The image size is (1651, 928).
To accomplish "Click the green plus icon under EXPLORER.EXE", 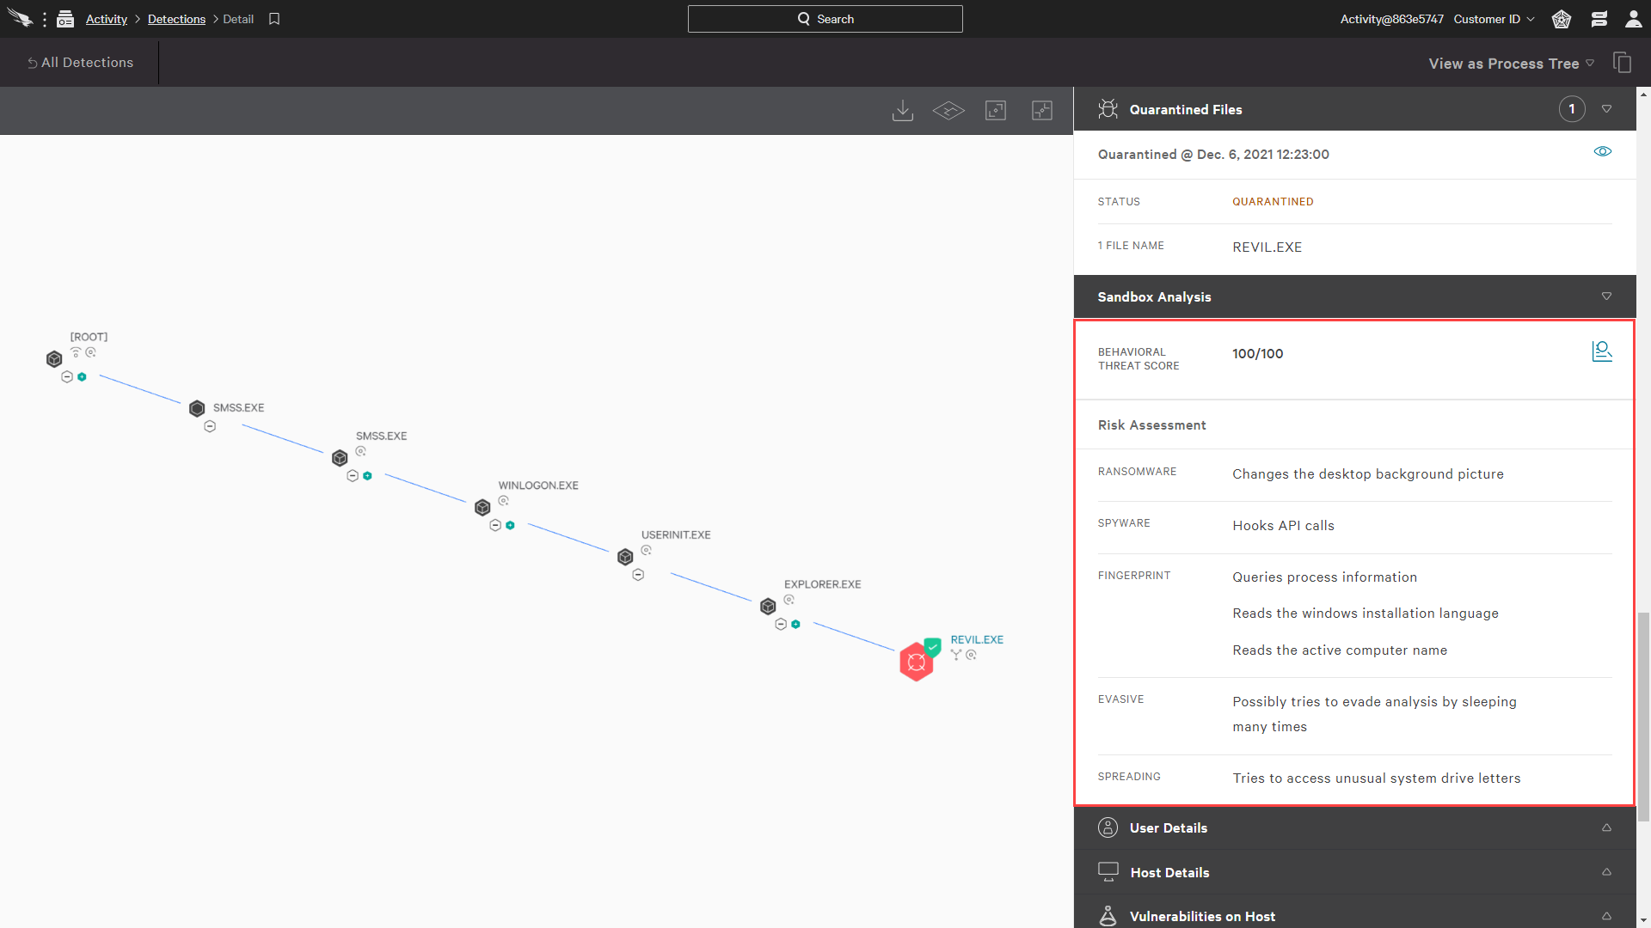I will coord(795,625).
